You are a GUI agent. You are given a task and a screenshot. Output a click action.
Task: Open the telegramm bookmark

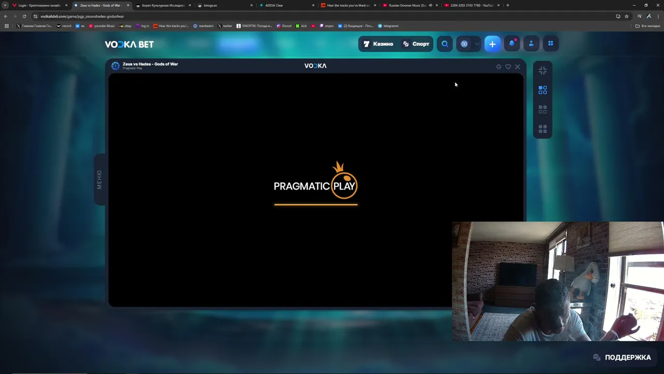pos(388,26)
